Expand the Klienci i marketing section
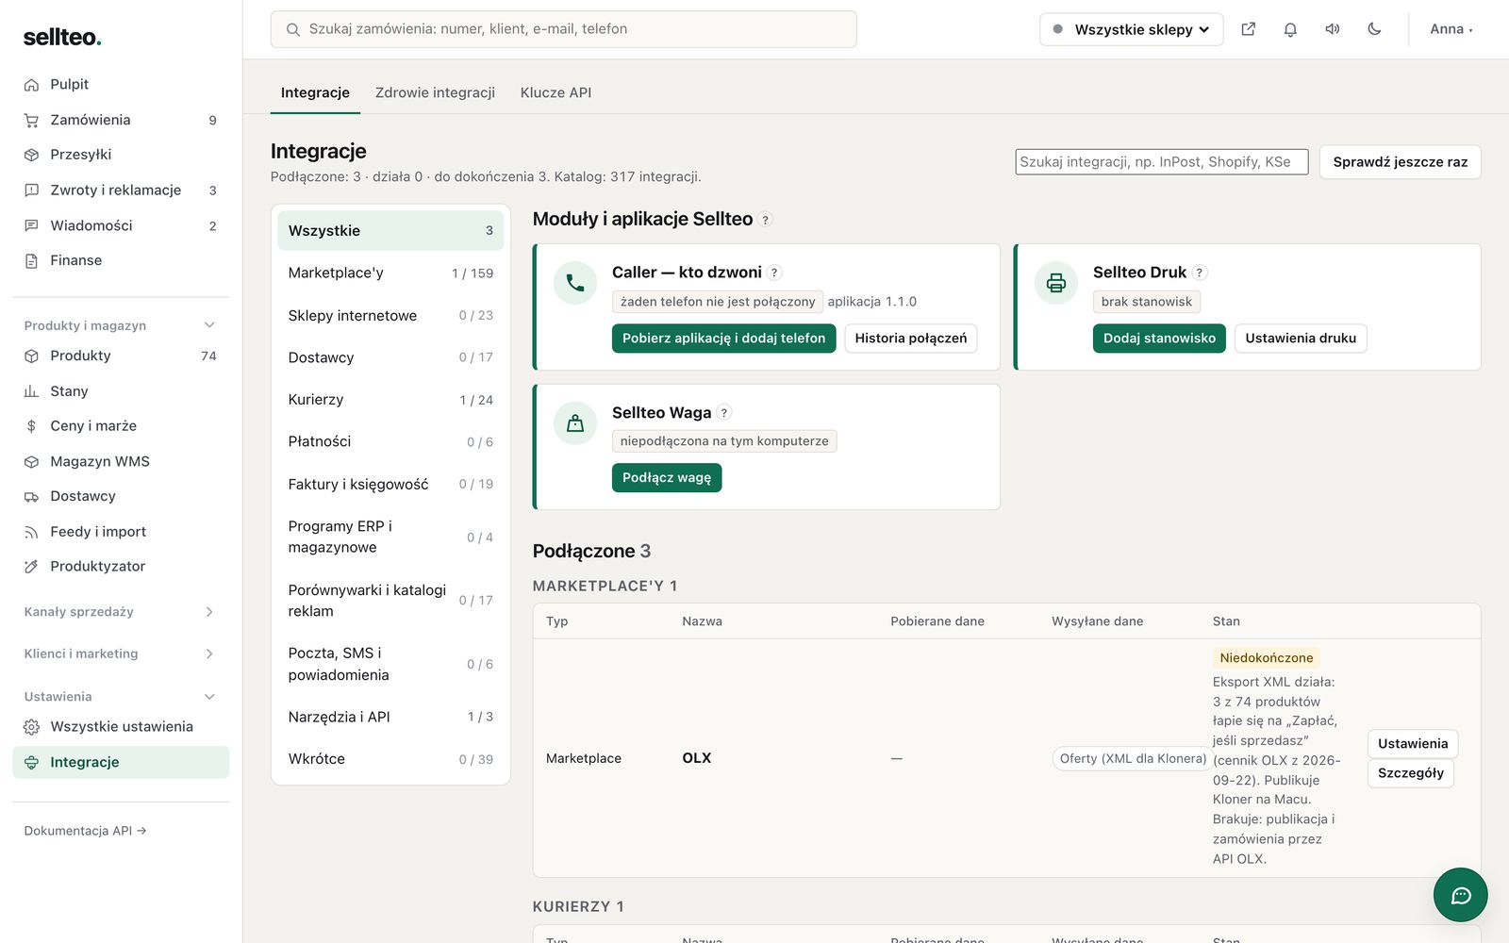The height and width of the screenshot is (943, 1509). (121, 653)
